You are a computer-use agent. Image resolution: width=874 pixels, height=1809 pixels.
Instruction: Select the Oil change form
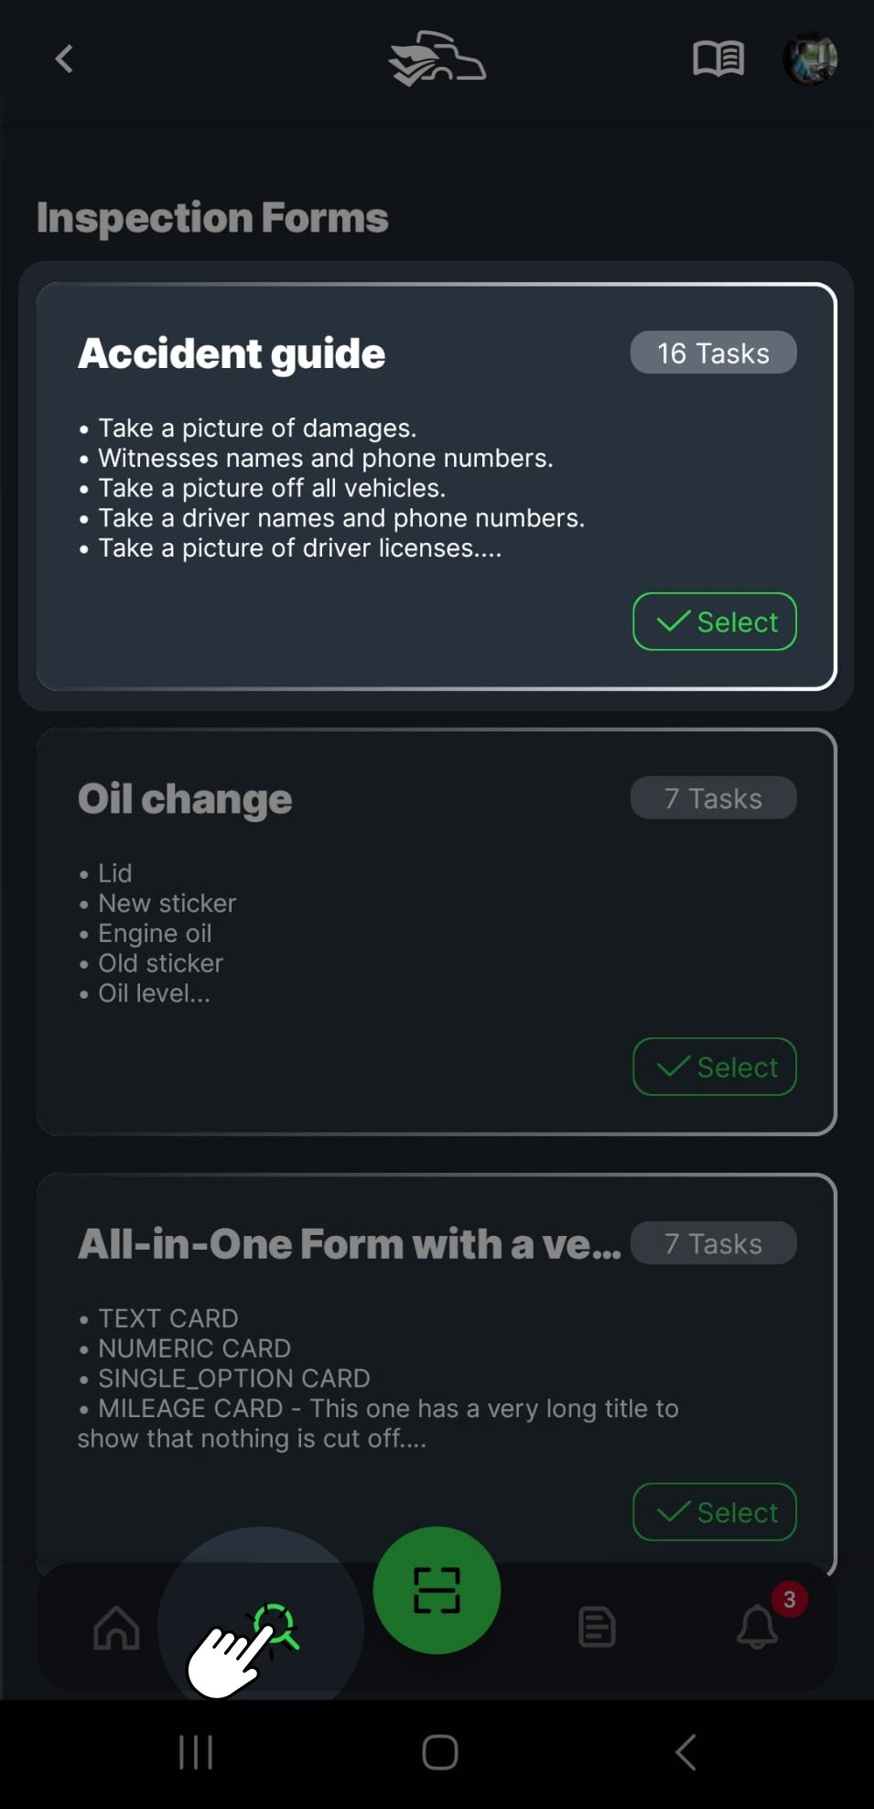pos(715,1067)
